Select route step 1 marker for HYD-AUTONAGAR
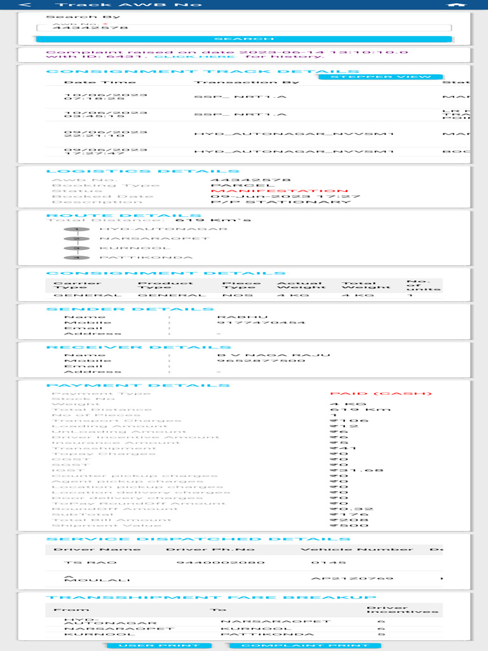488x651 pixels. (77, 229)
